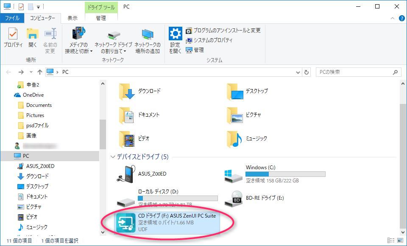Select ミュージック in the navigation pane
407x246 pixels.
pyautogui.click(x=36, y=227)
